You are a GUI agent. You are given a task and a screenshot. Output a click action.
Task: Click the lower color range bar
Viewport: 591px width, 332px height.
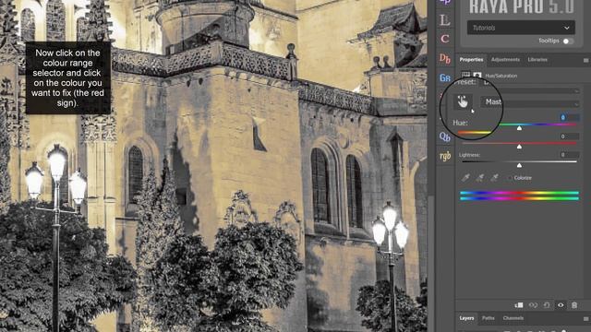click(x=519, y=198)
